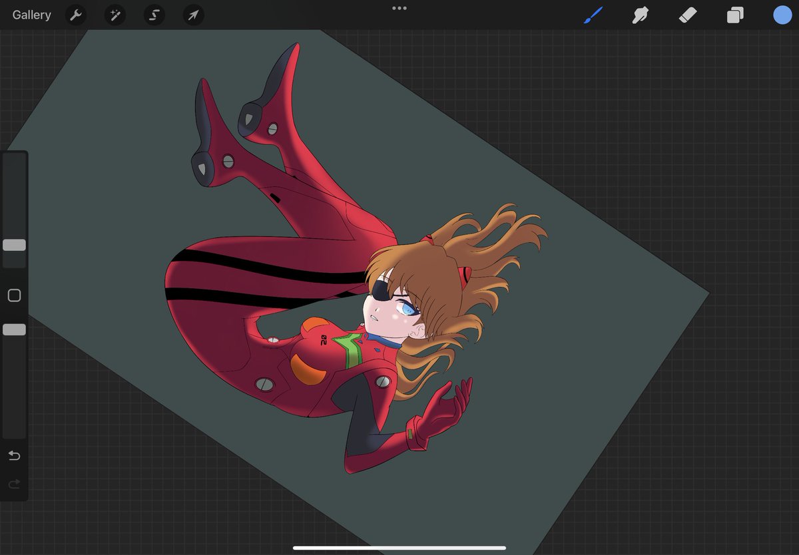Click the brush size slider handle
The image size is (799, 555).
click(14, 245)
